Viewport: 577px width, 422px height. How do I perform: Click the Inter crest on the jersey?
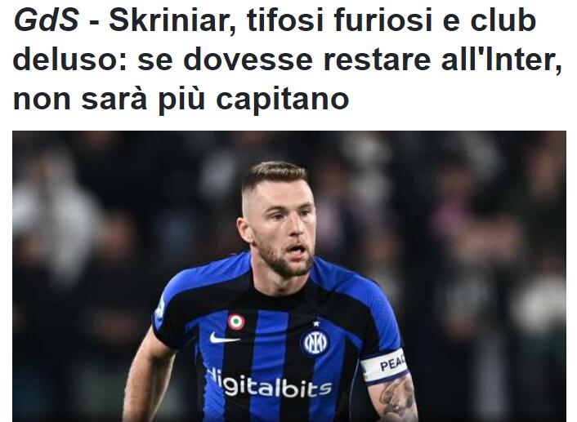(315, 342)
